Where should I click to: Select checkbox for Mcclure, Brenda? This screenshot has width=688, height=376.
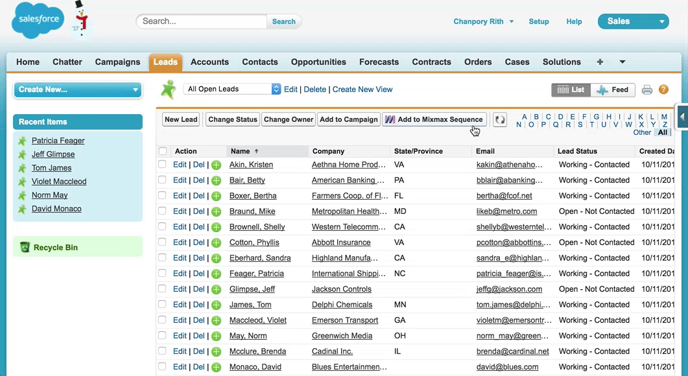tap(162, 351)
